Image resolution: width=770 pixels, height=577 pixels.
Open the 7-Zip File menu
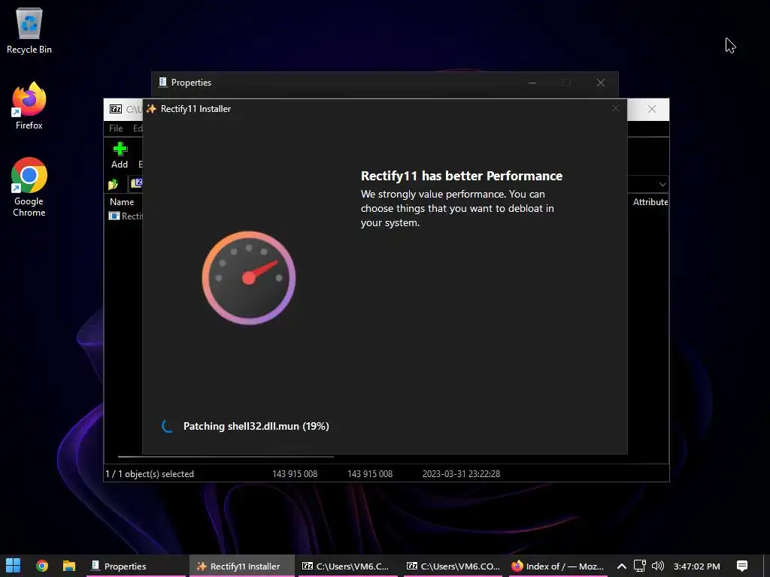[116, 128]
